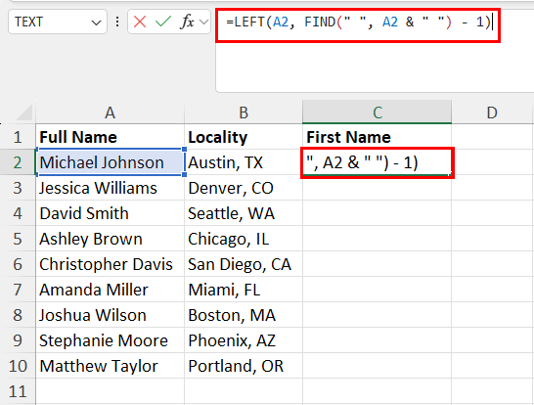Click the Austin, TX cell
The width and height of the screenshot is (534, 405).
[x=244, y=162]
